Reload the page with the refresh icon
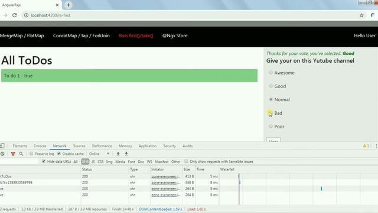Screen dimensions: 378x213 (x=14, y=15)
